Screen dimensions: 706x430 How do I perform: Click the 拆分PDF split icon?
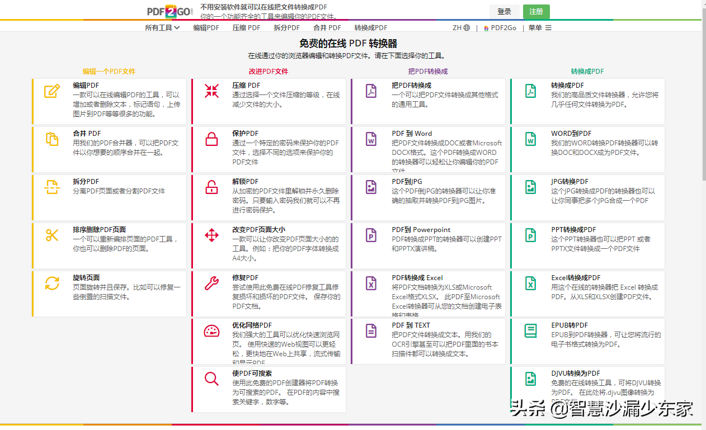tap(52, 187)
